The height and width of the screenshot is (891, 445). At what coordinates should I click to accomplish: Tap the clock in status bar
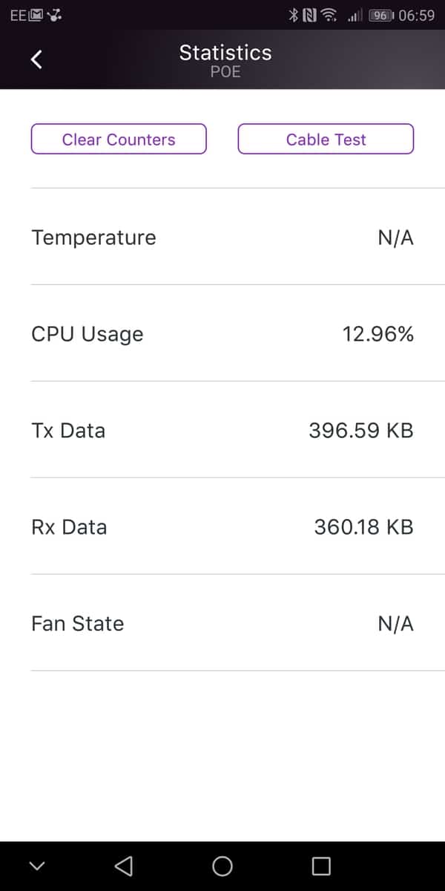(416, 15)
